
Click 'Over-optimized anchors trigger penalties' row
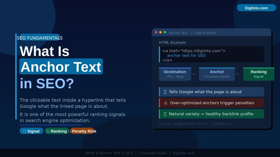click(x=211, y=103)
